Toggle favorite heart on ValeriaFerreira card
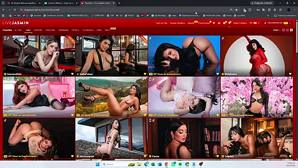Screen dimensions: 298x168 (73, 115)
